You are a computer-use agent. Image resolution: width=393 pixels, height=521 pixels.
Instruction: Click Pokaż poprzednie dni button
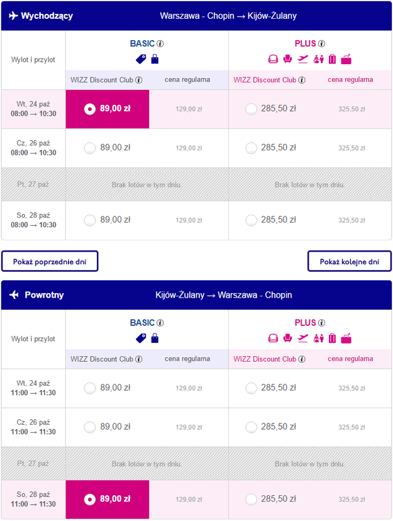point(50,261)
